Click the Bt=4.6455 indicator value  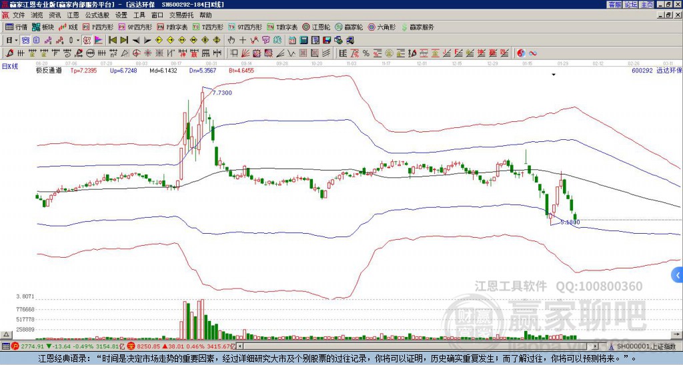pos(241,71)
